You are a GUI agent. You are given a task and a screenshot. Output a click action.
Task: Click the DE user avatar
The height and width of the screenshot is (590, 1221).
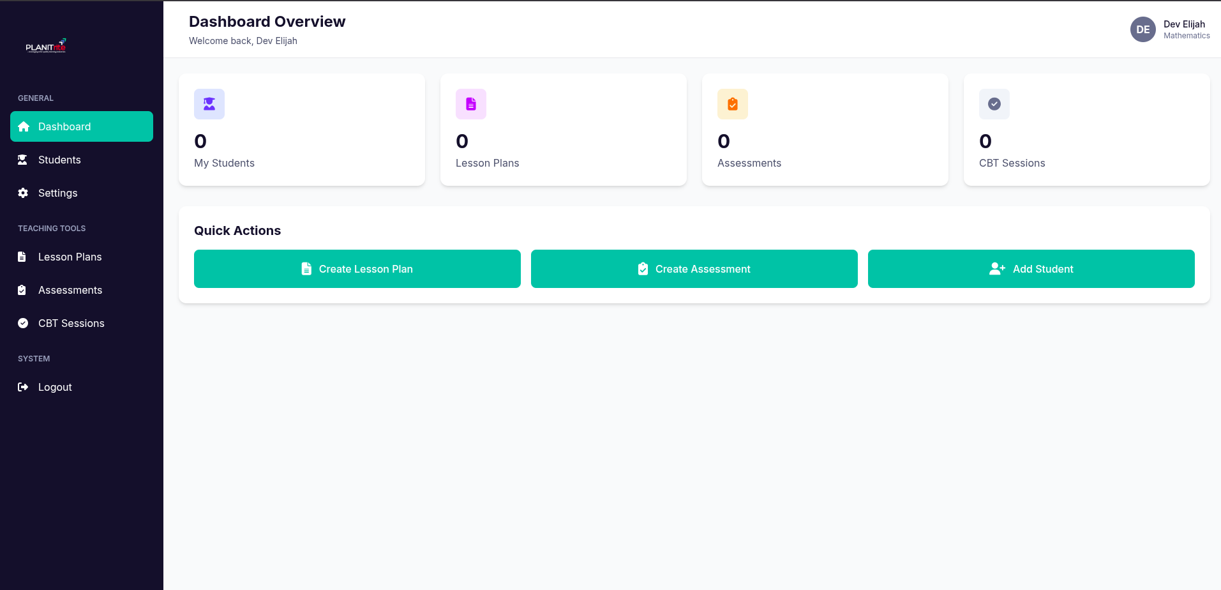pos(1142,29)
